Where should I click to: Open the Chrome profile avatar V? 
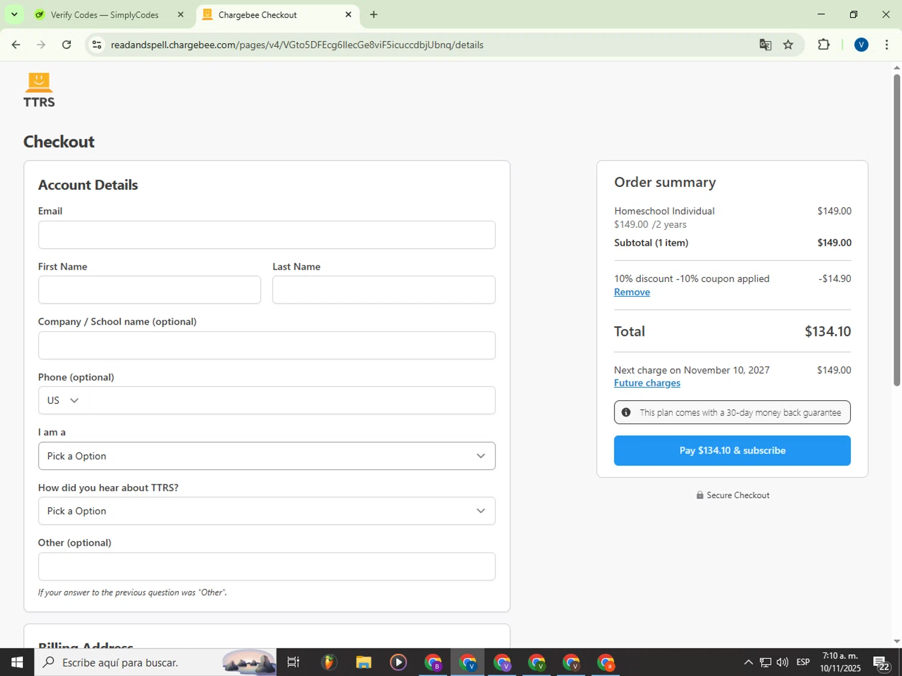[861, 44]
